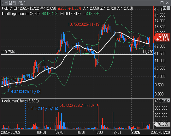Click the 13,500 price axis label
171x136 pixels.
coord(160,27)
